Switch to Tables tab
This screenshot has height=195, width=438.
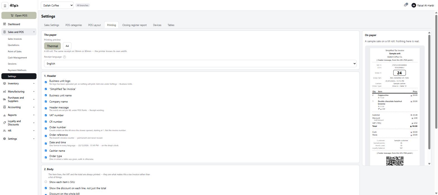(x=171, y=25)
